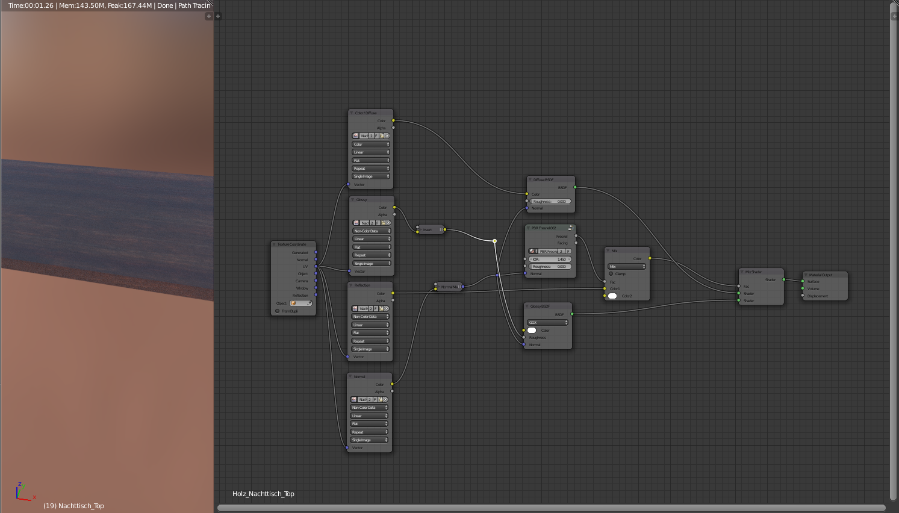Unlink image in Normal texture node
This screenshot has width=899, height=513.
(x=385, y=399)
